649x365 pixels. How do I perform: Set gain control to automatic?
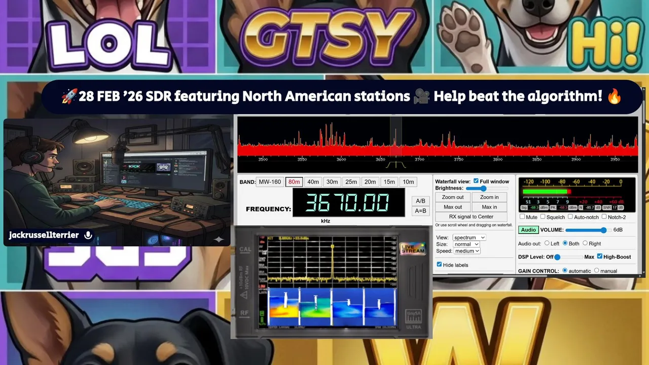(x=565, y=271)
